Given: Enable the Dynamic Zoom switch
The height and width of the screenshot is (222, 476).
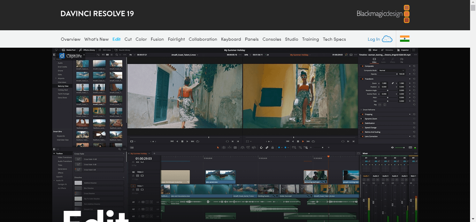Looking at the screenshot, I should tap(362, 119).
